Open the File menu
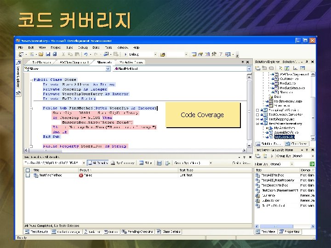Screen dimensions: 331x248 (x=21, y=47)
